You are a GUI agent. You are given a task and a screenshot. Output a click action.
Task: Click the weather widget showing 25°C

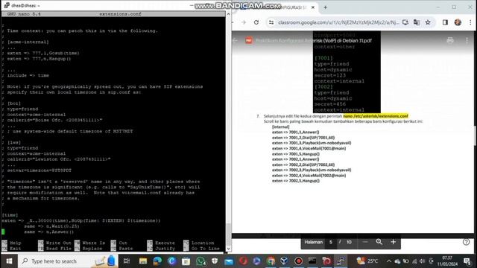point(367,261)
